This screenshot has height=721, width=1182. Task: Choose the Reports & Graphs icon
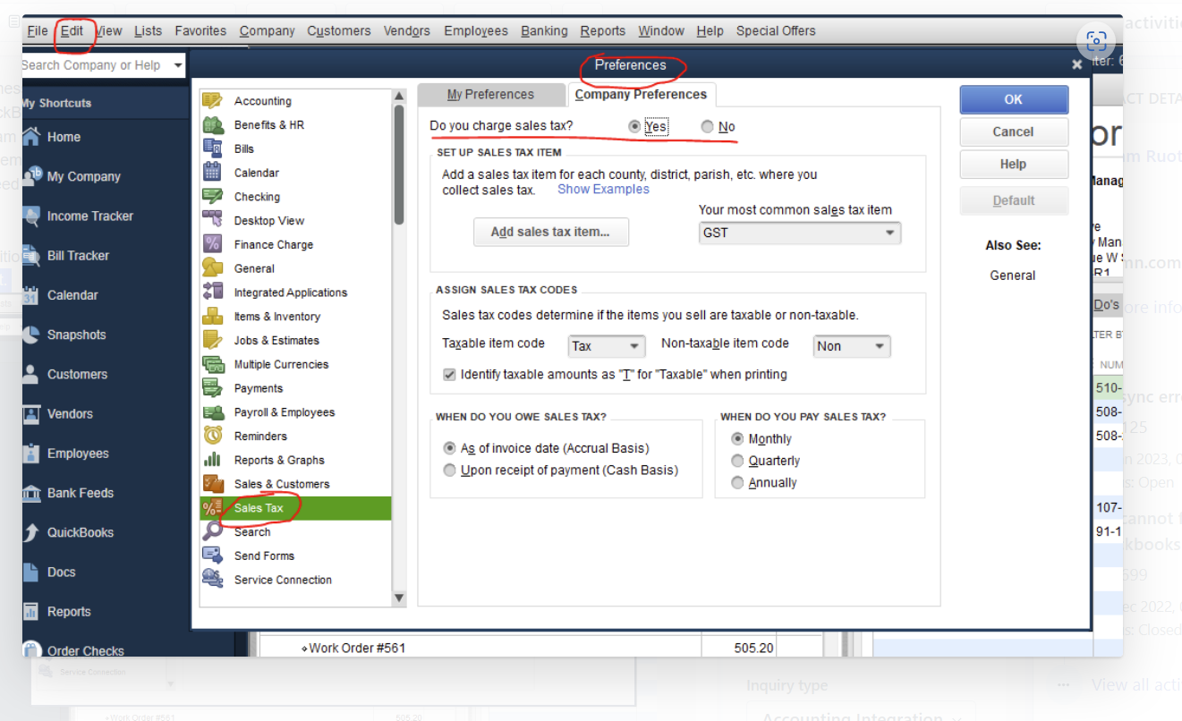(212, 460)
